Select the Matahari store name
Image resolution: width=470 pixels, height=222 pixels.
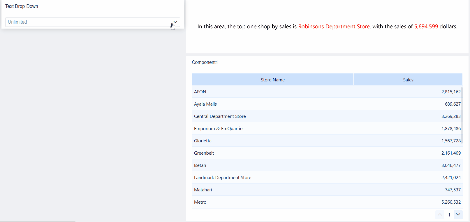(x=203, y=190)
